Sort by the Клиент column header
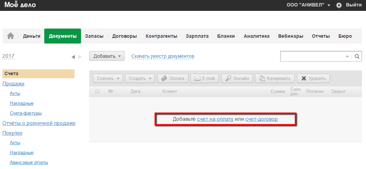 [170, 91]
